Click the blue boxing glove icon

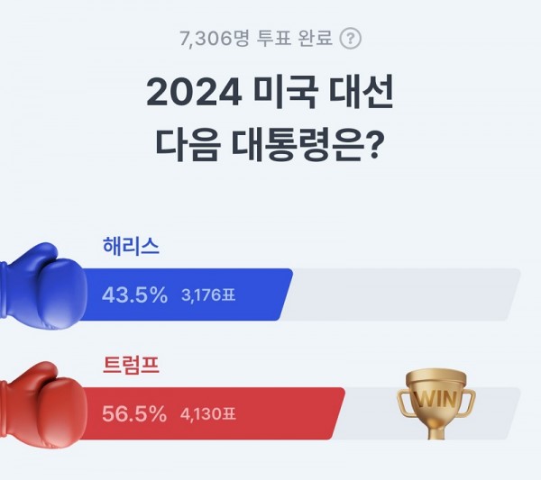41,285
